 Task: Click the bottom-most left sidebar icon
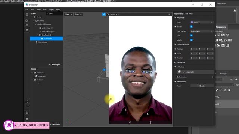tap(27, 119)
